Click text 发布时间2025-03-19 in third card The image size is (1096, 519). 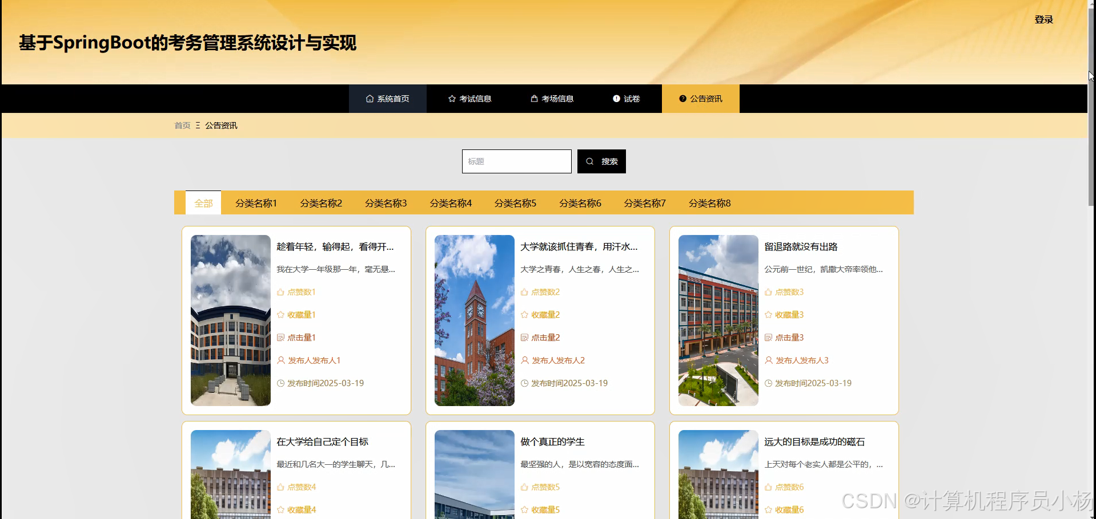pyautogui.click(x=813, y=383)
